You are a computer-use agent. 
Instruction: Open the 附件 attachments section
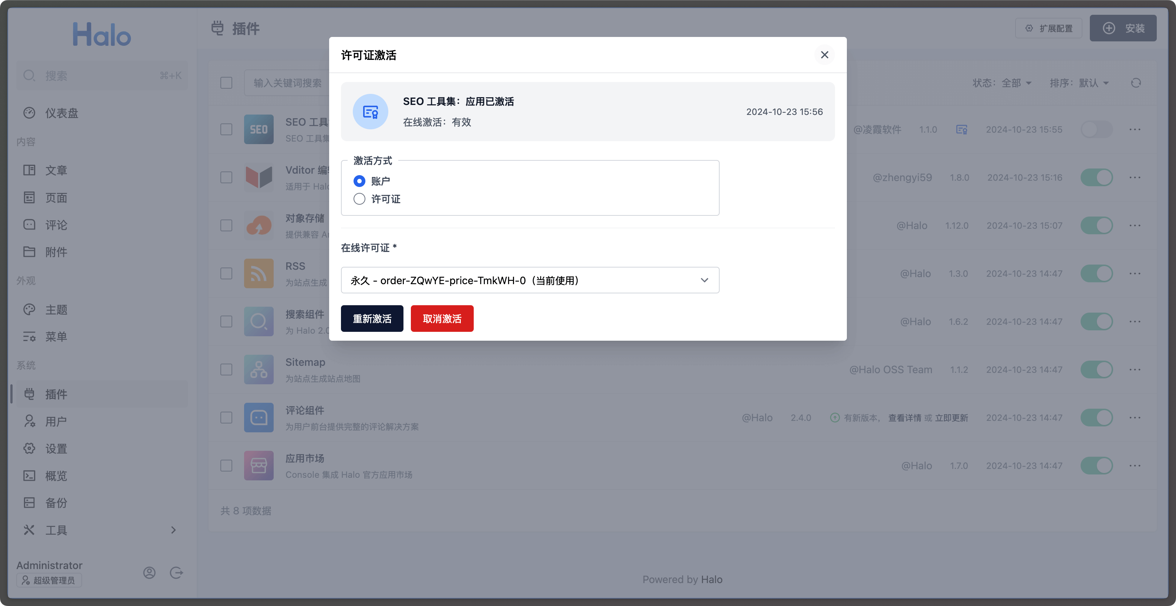[x=57, y=252]
